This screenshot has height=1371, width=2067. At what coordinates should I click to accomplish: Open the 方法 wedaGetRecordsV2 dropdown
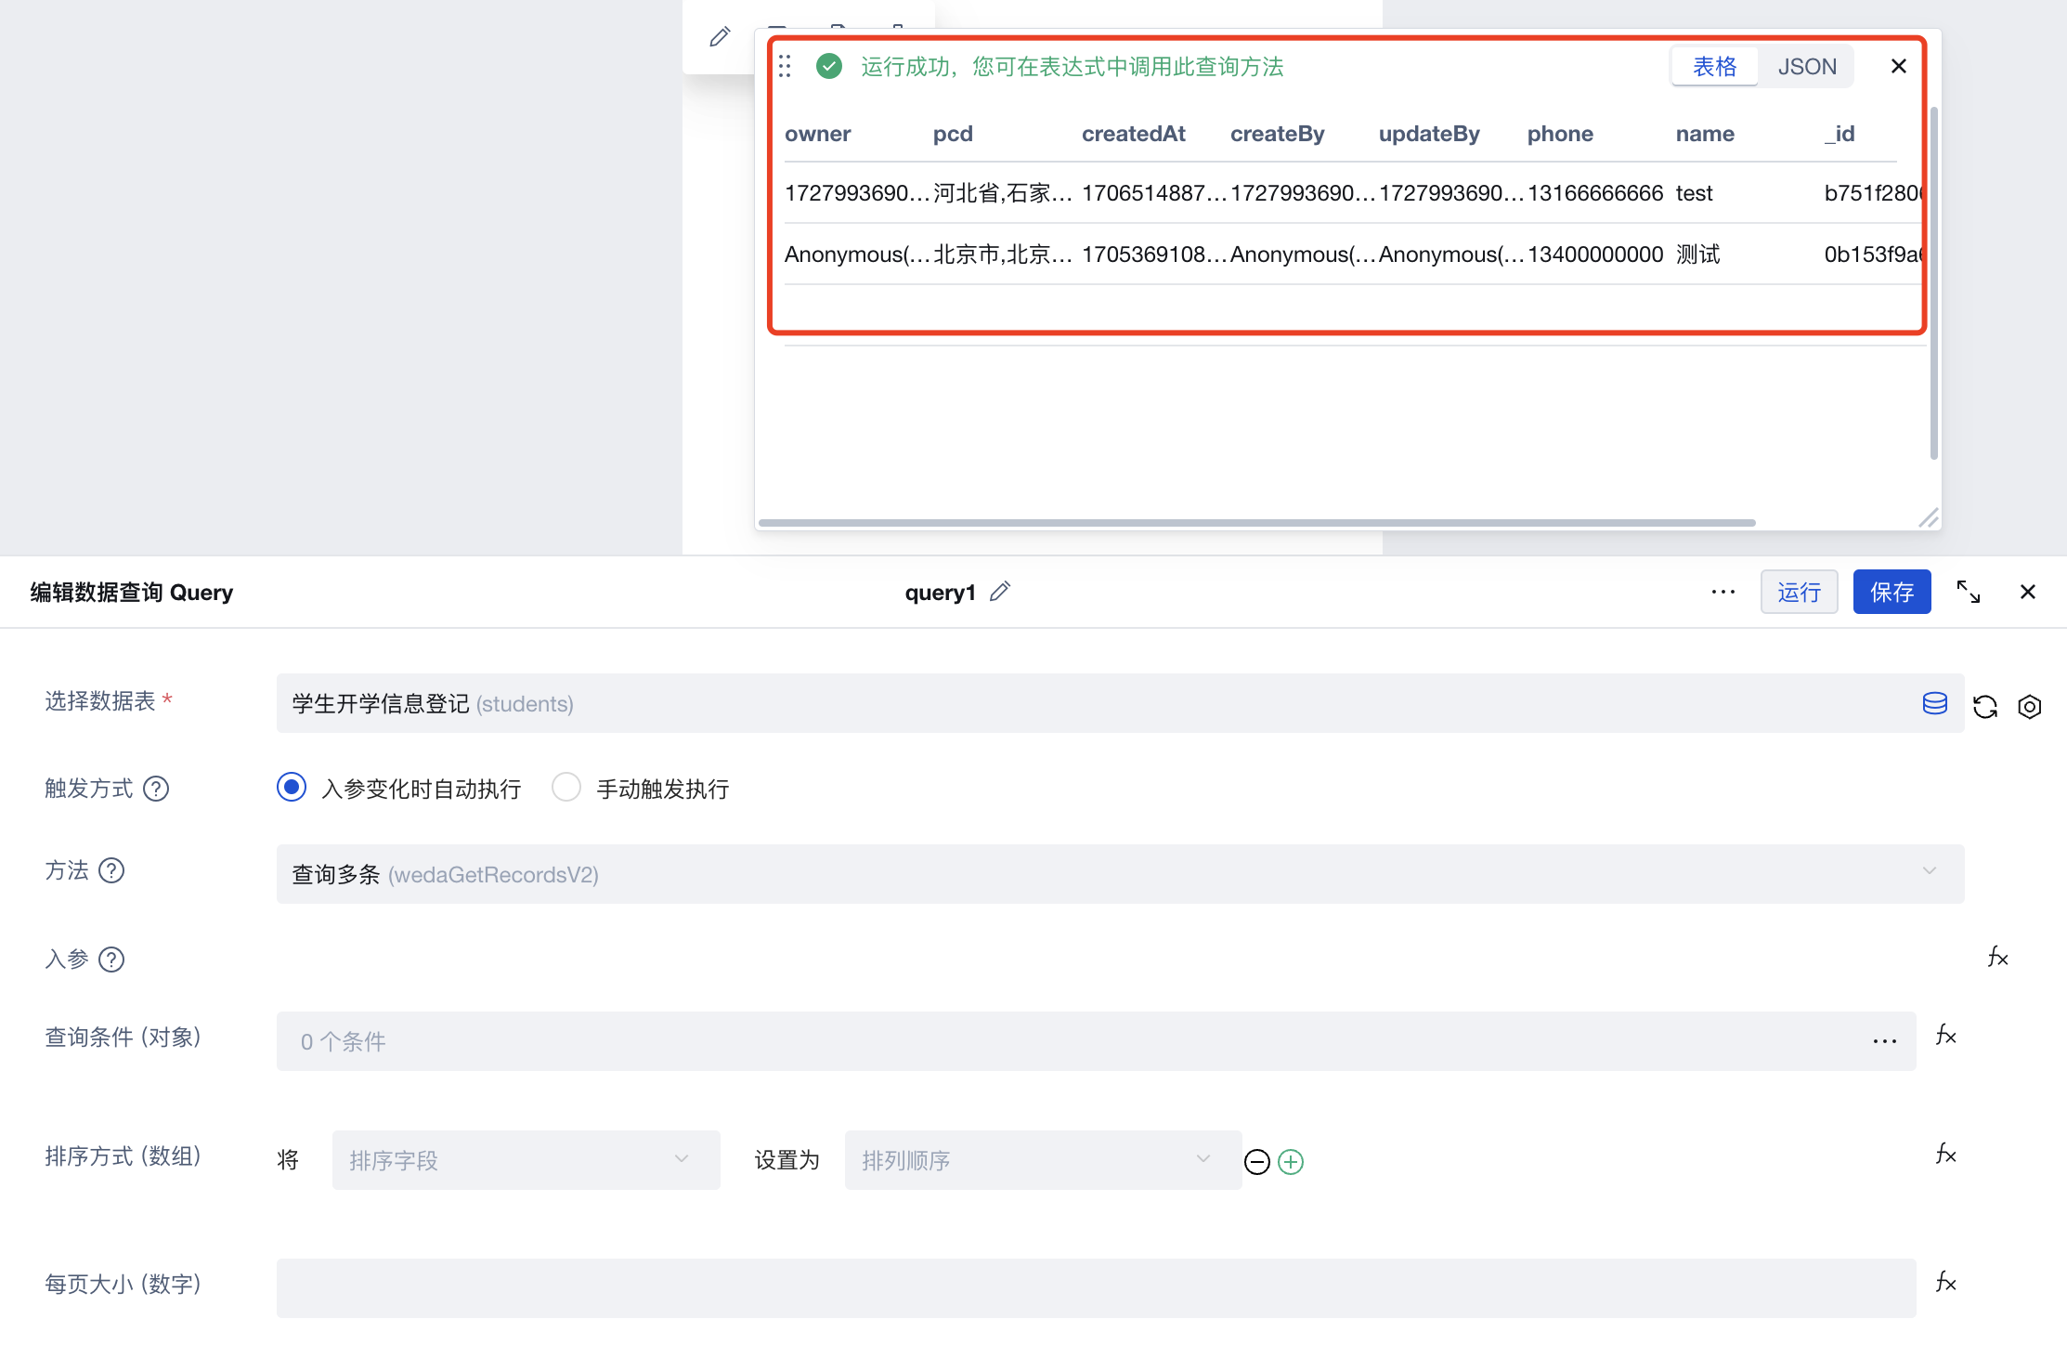click(1120, 874)
